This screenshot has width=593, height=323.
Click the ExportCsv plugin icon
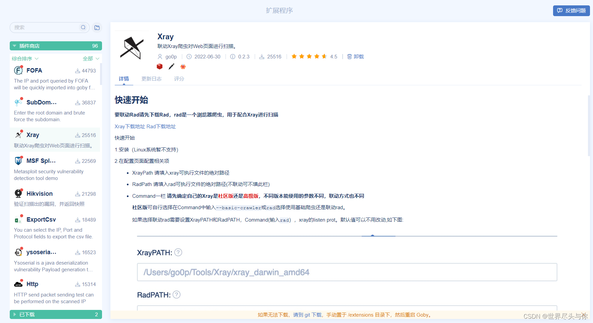18,219
